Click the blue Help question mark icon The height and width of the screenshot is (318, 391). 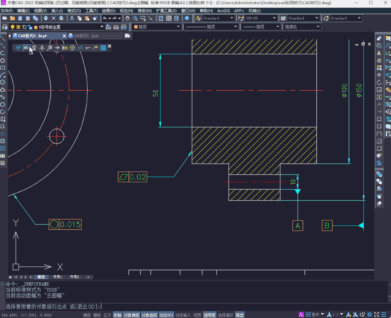click(187, 18)
